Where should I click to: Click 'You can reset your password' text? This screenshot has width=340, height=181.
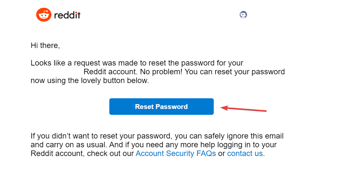click(x=235, y=72)
